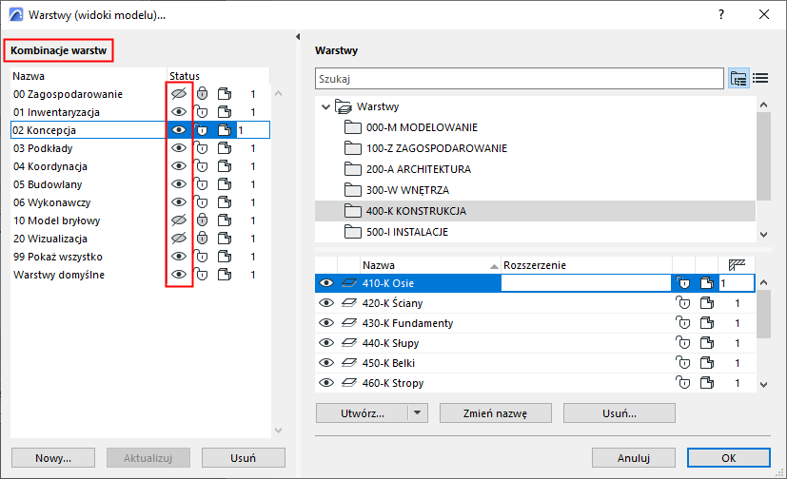Toggle eye icon for 05 Budowlany combination
Image resolution: width=787 pixels, height=479 pixels.
click(178, 184)
